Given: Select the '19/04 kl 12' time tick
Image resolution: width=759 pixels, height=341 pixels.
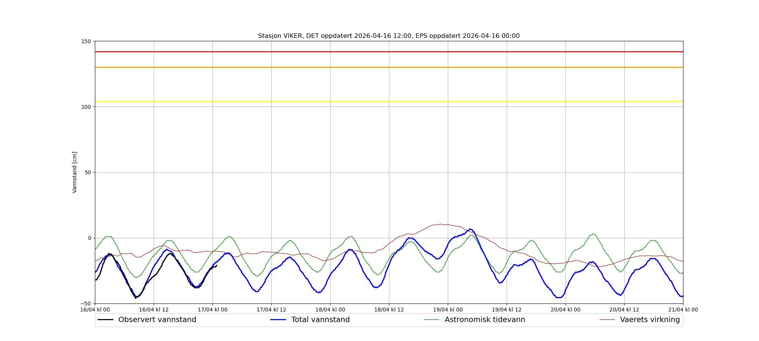Looking at the screenshot, I should coord(507,310).
